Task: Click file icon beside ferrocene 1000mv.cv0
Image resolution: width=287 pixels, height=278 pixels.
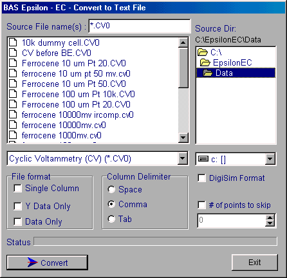Action: (13, 135)
